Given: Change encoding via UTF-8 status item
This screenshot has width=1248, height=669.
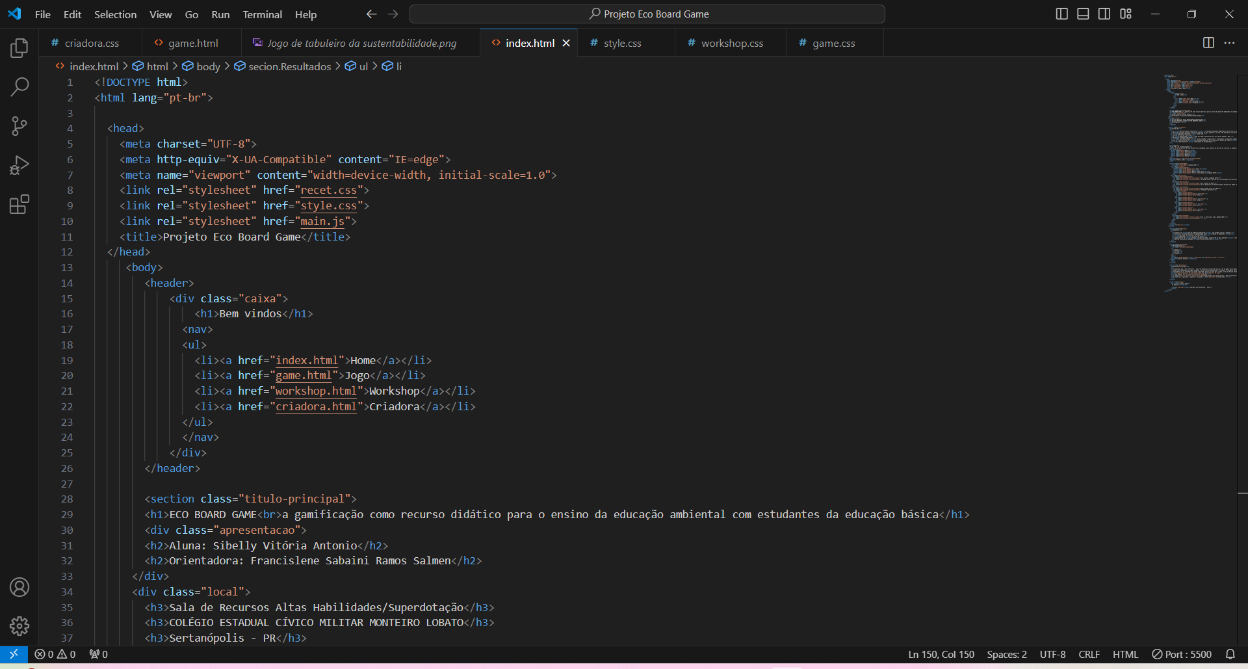Looking at the screenshot, I should [1052, 654].
